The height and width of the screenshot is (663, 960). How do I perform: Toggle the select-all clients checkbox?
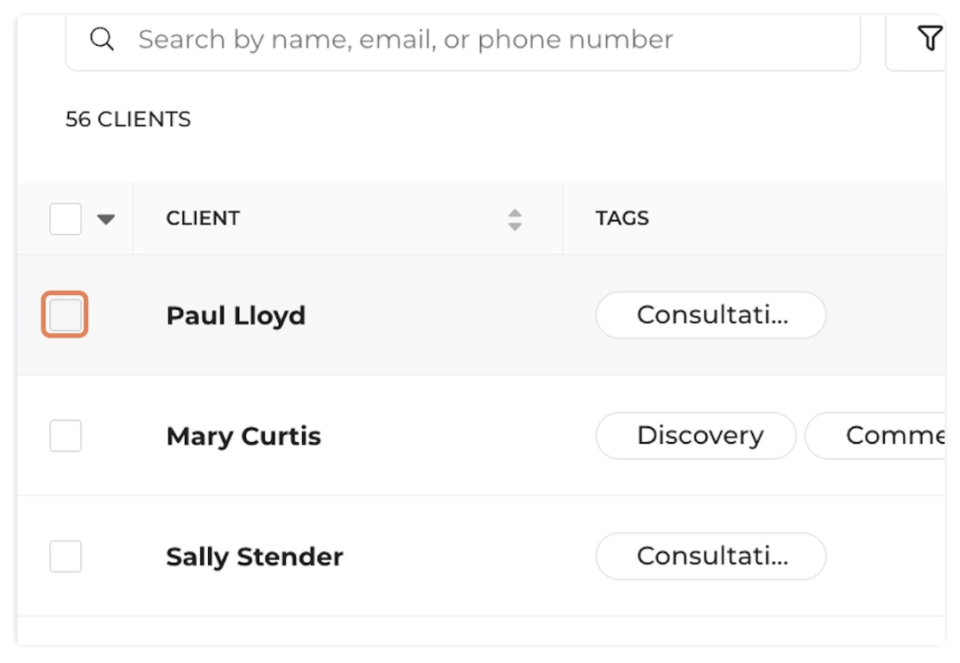[66, 219]
